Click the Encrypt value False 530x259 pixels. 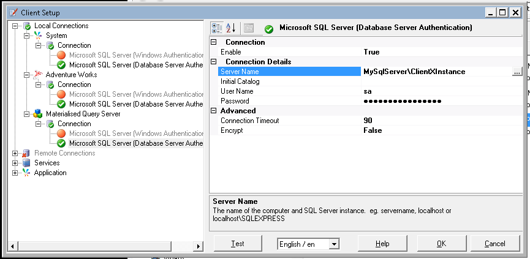pos(373,130)
